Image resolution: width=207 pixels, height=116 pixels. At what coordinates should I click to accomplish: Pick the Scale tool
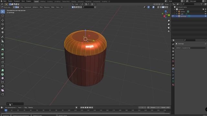tap(3, 28)
